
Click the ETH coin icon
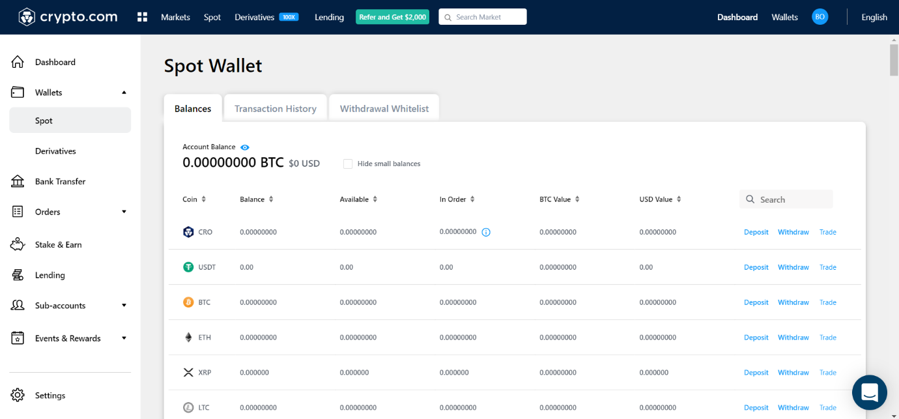point(188,338)
